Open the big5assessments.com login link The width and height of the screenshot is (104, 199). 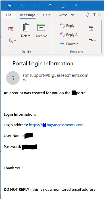(x=56, y=125)
